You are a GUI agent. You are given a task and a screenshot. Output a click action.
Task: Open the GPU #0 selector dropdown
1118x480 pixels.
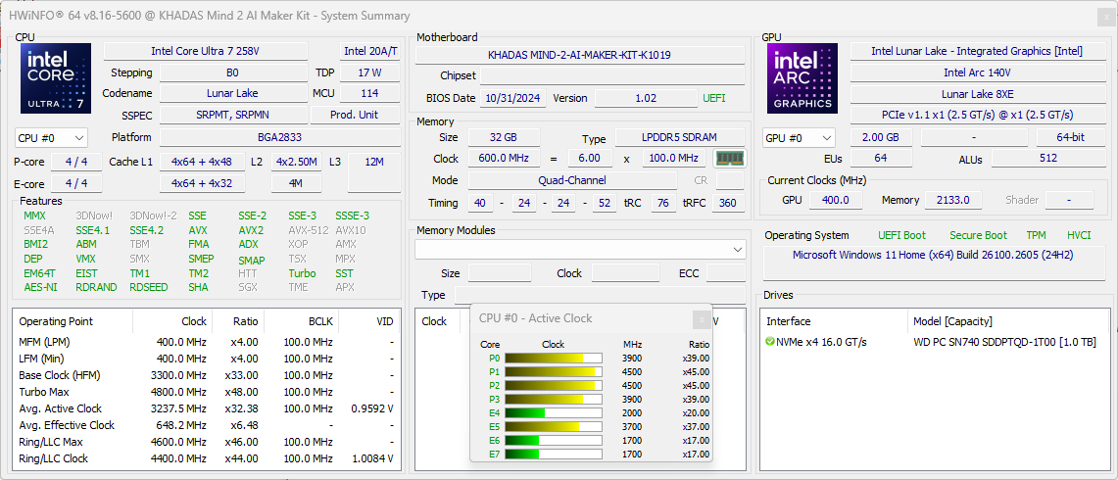point(800,138)
